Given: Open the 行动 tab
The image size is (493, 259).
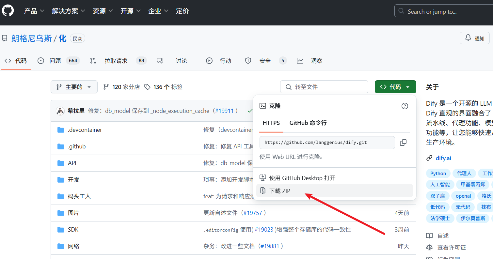Looking at the screenshot, I should (218, 61).
